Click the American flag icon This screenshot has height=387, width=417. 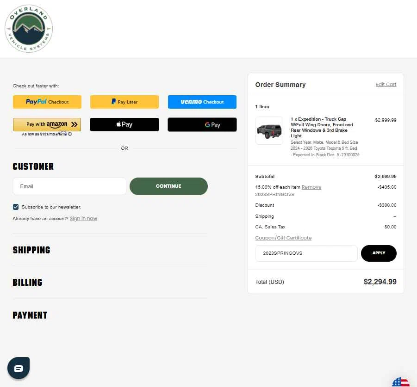coord(400,382)
